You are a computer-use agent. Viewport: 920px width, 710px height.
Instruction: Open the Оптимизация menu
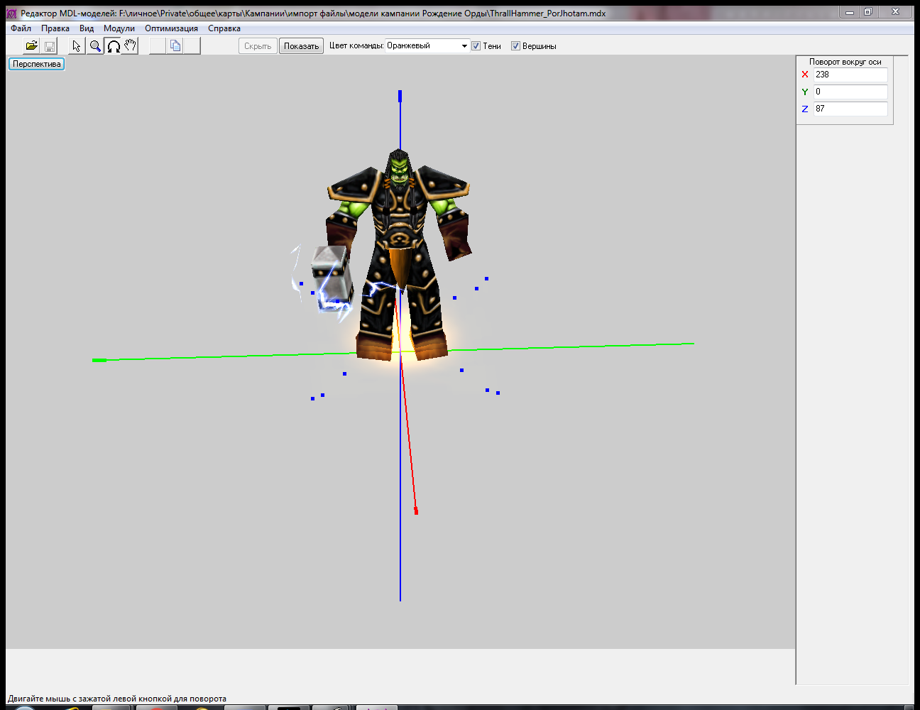[x=171, y=28]
